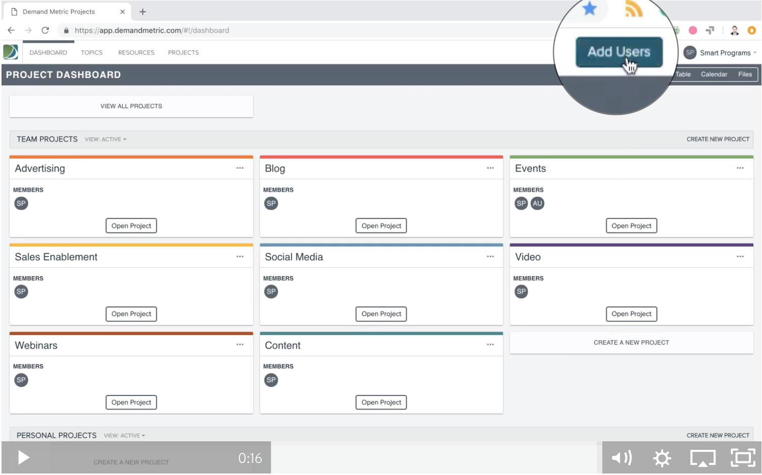The height and width of the screenshot is (475, 762).
Task: Open a new browser tab
Action: tap(143, 12)
